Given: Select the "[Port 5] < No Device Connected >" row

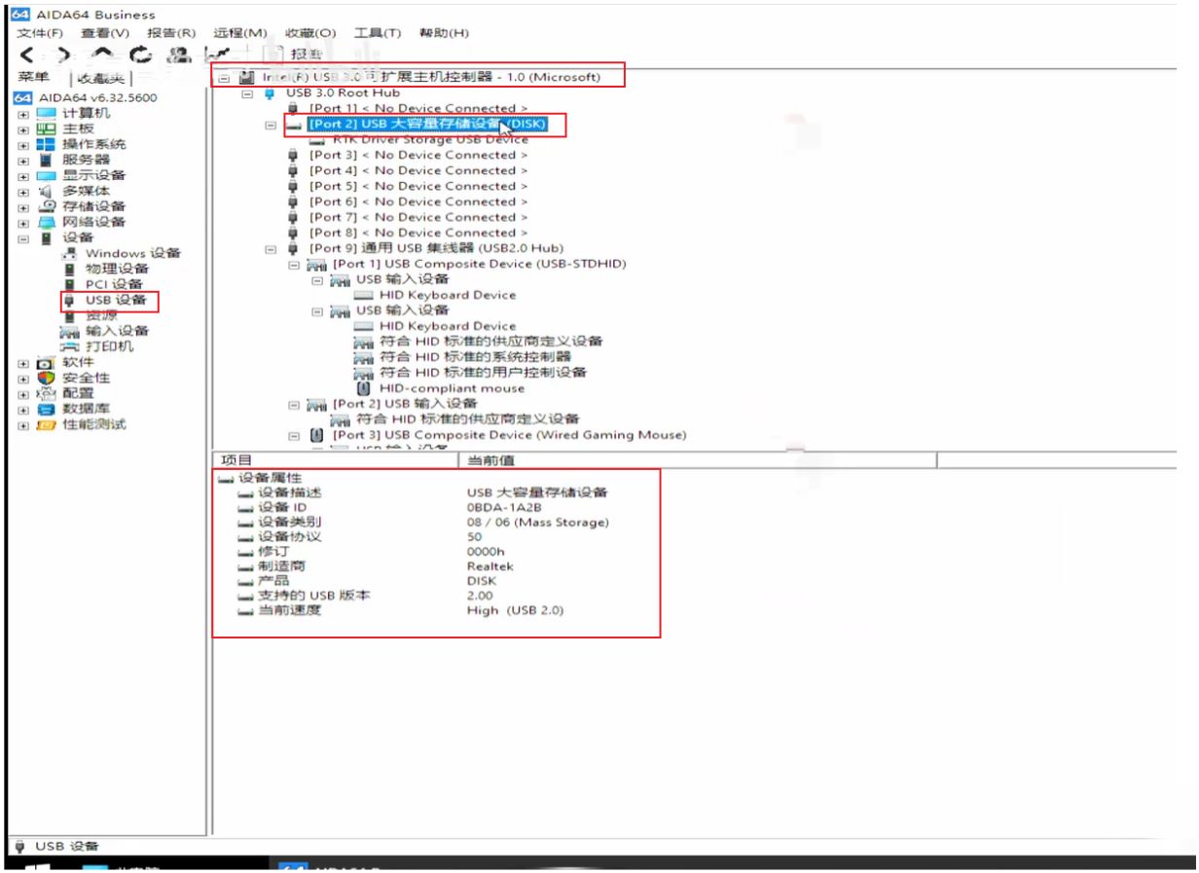Looking at the screenshot, I should 418,186.
